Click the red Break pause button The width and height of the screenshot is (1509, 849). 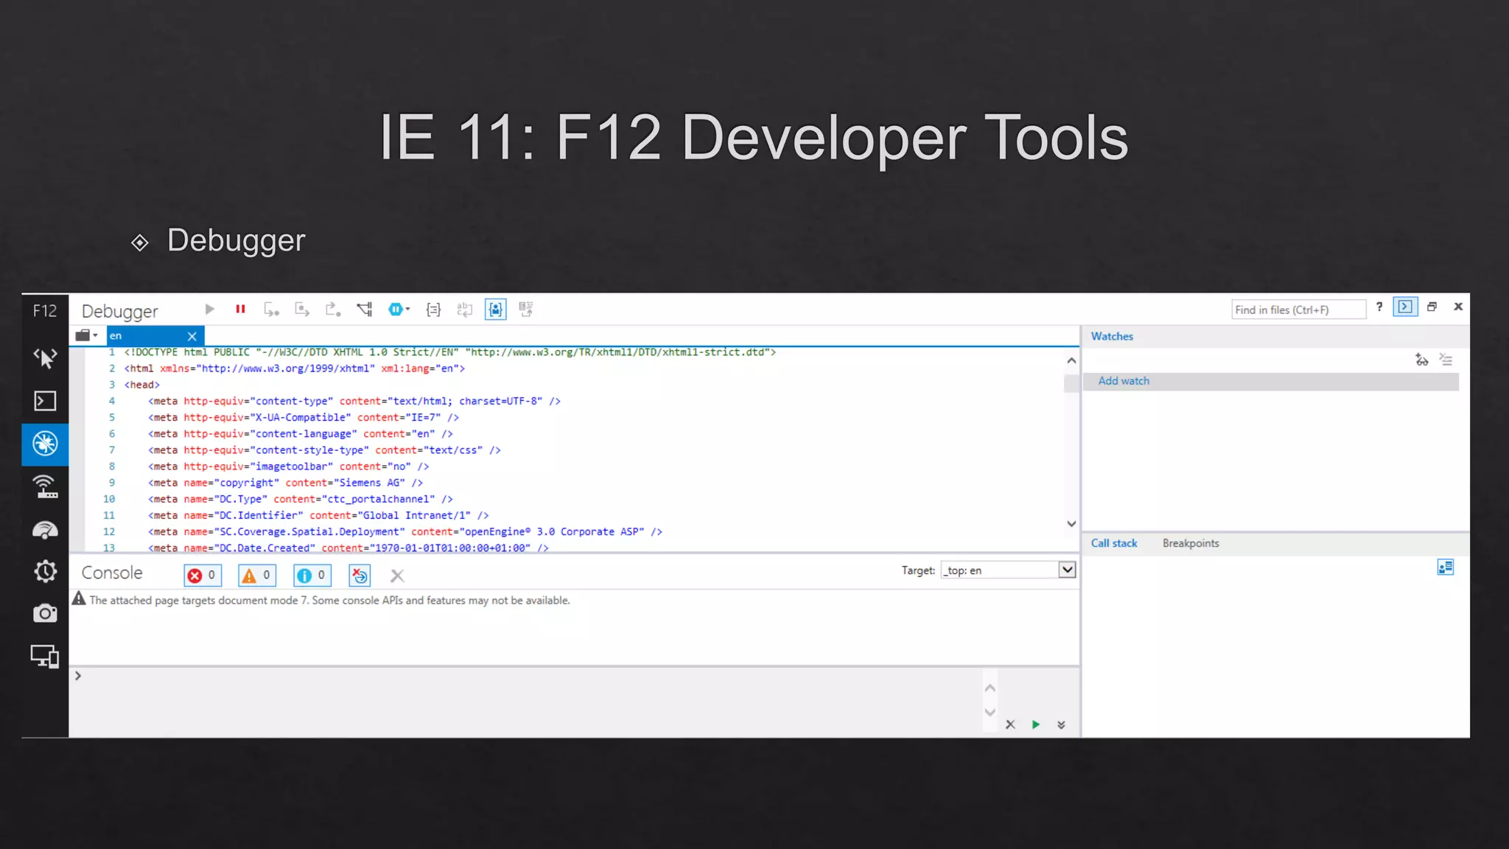(x=240, y=310)
